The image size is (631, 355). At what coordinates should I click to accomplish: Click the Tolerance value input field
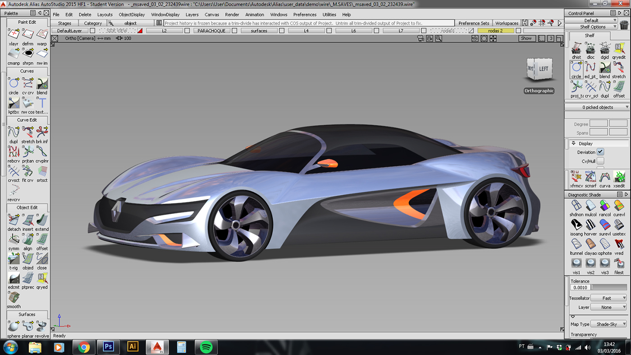pos(580,287)
